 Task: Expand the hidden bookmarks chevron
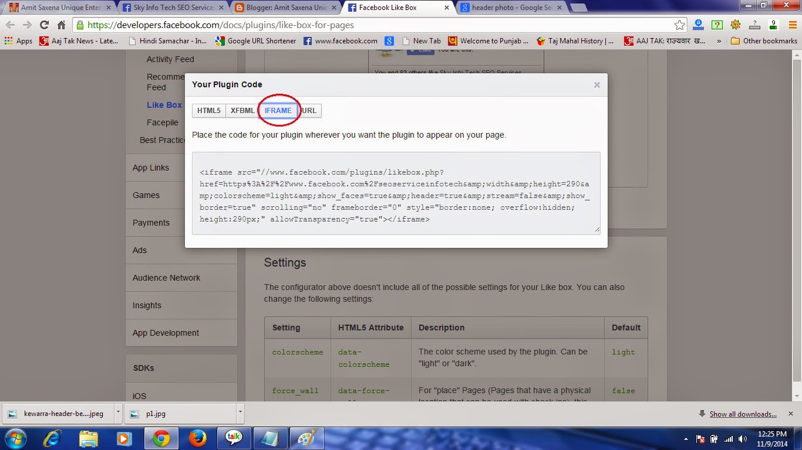click(720, 41)
